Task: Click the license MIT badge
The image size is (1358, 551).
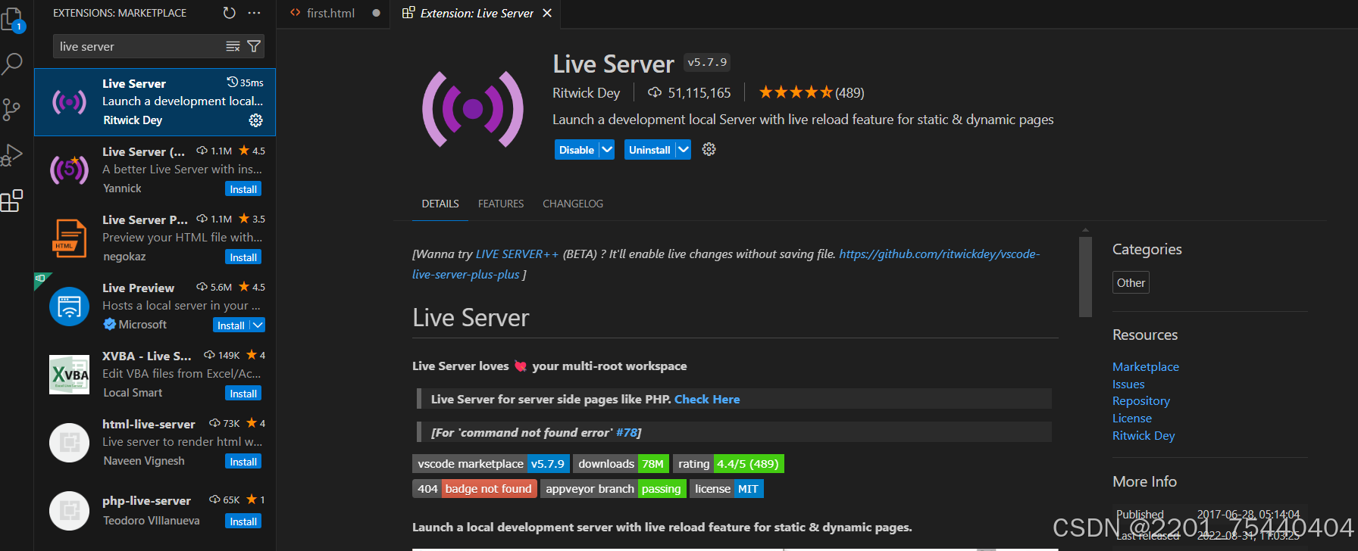Action: click(726, 488)
